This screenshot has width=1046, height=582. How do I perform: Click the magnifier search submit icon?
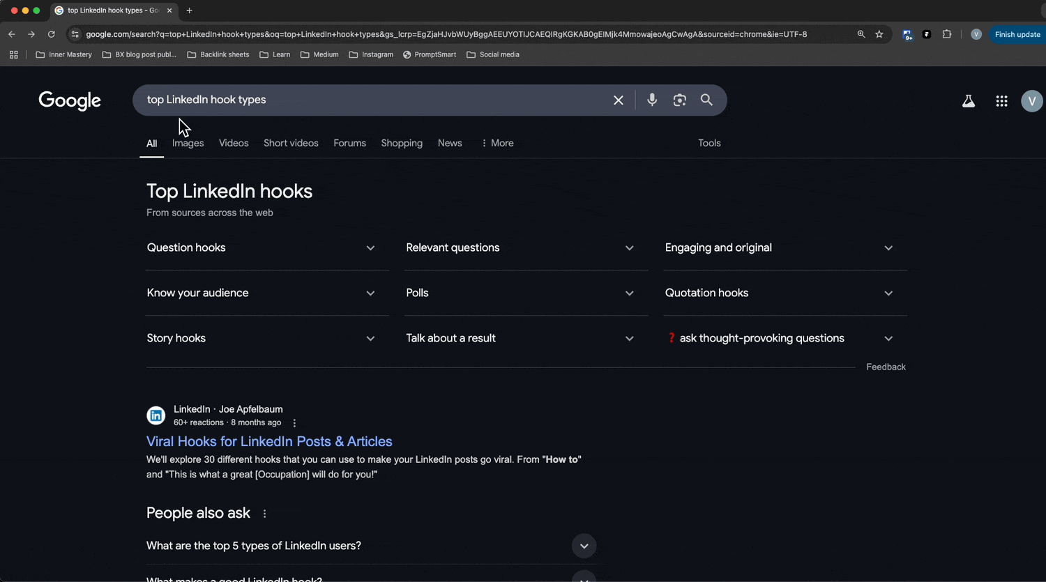tap(706, 100)
